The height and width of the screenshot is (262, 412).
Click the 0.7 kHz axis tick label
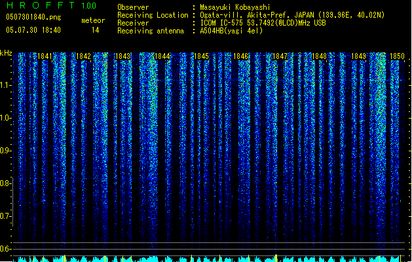5,216
